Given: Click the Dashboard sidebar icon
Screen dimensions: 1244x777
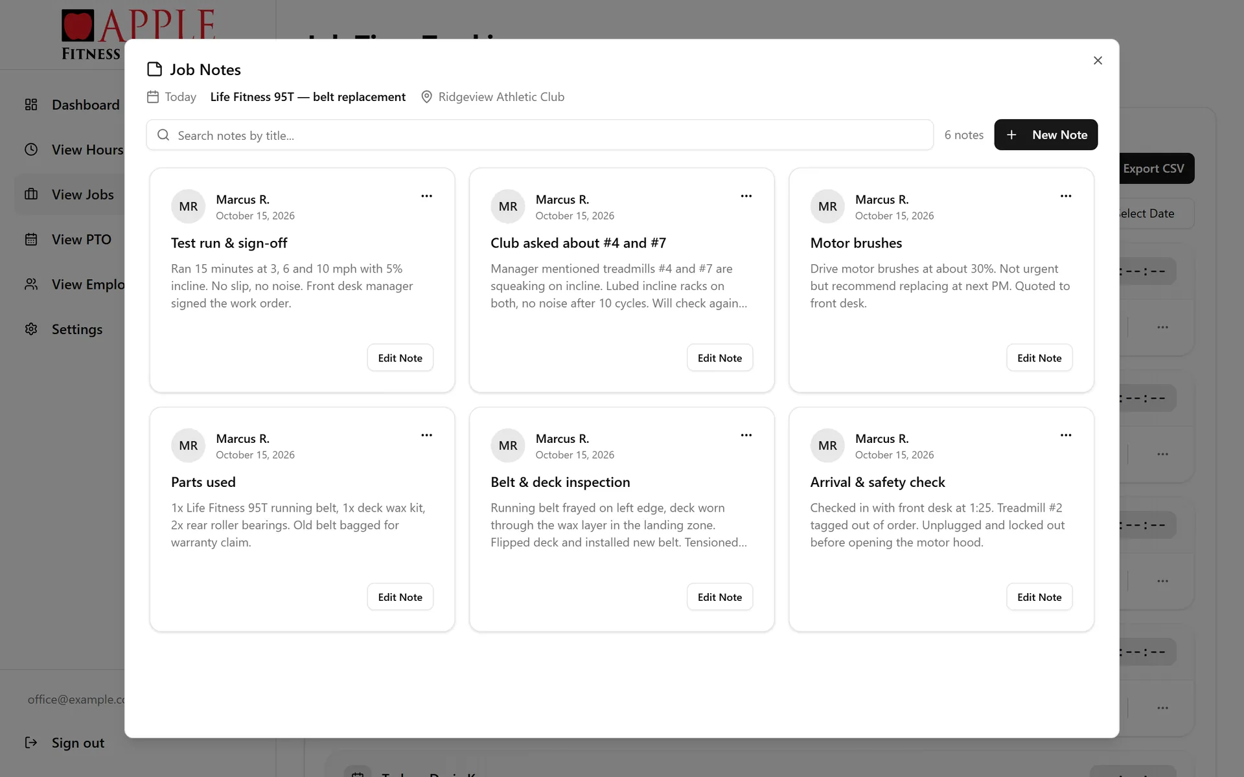Looking at the screenshot, I should click(31, 105).
